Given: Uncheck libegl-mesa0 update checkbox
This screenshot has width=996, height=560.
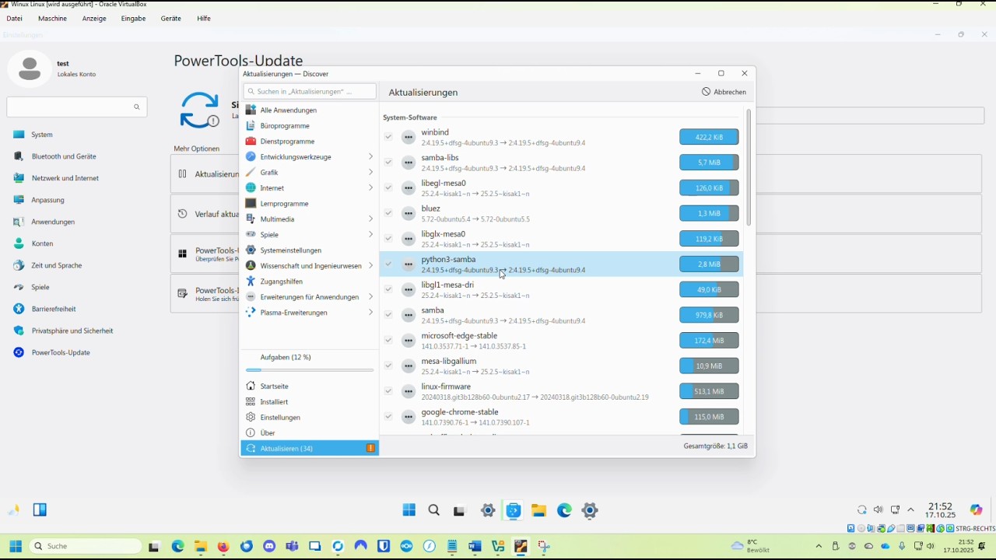Looking at the screenshot, I should [388, 187].
